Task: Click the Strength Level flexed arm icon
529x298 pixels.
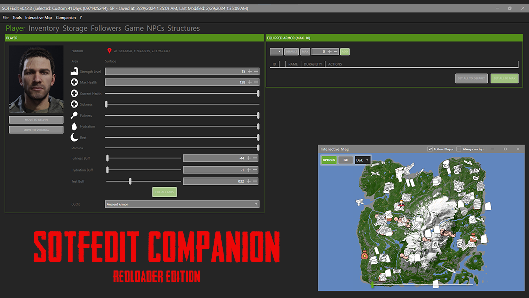Action: click(x=74, y=72)
